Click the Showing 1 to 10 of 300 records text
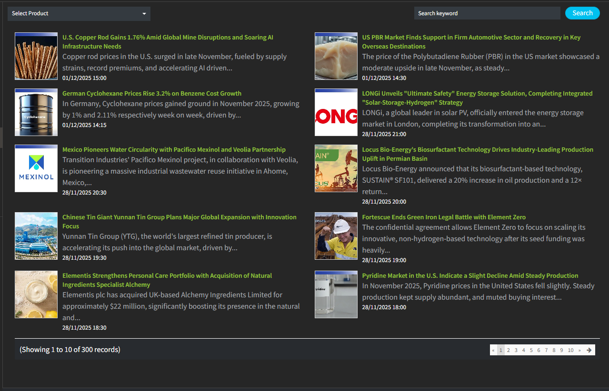Screen dimensions: 609x391 point(70,350)
